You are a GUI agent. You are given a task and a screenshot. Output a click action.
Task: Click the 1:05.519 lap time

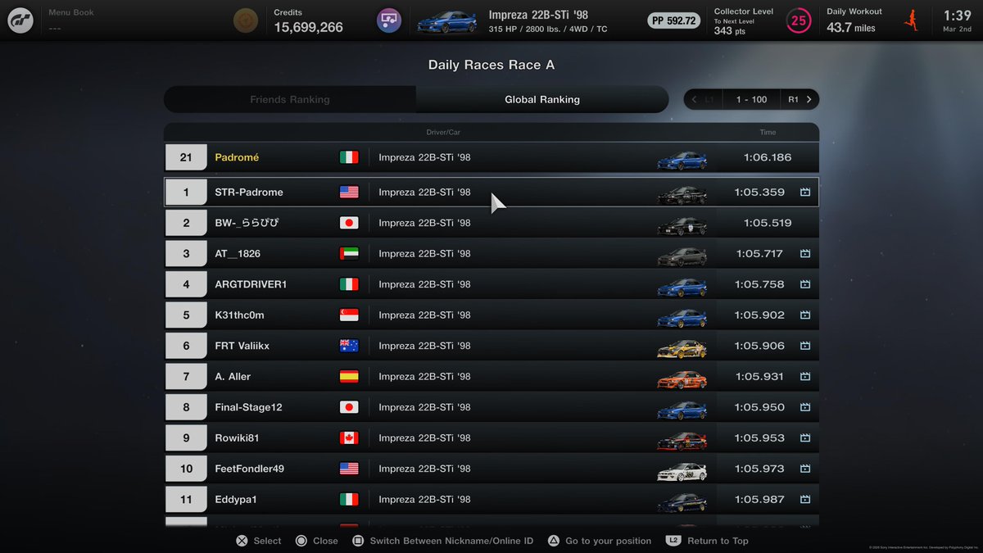(768, 223)
